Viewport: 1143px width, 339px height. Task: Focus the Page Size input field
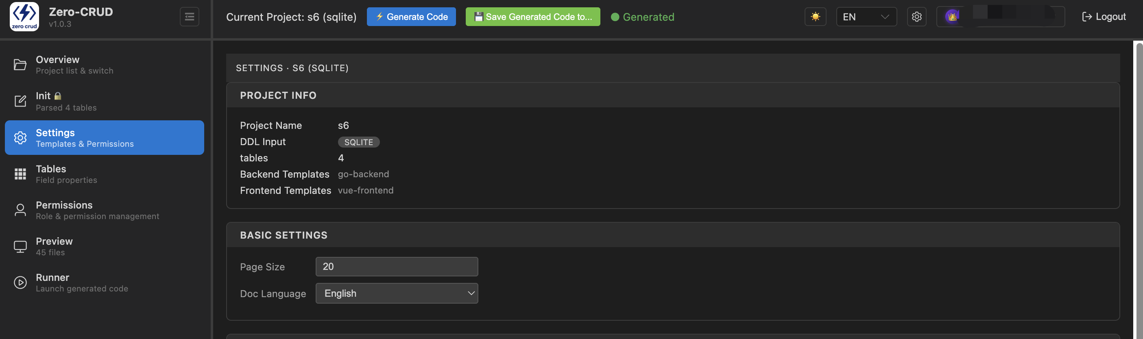[x=397, y=267]
